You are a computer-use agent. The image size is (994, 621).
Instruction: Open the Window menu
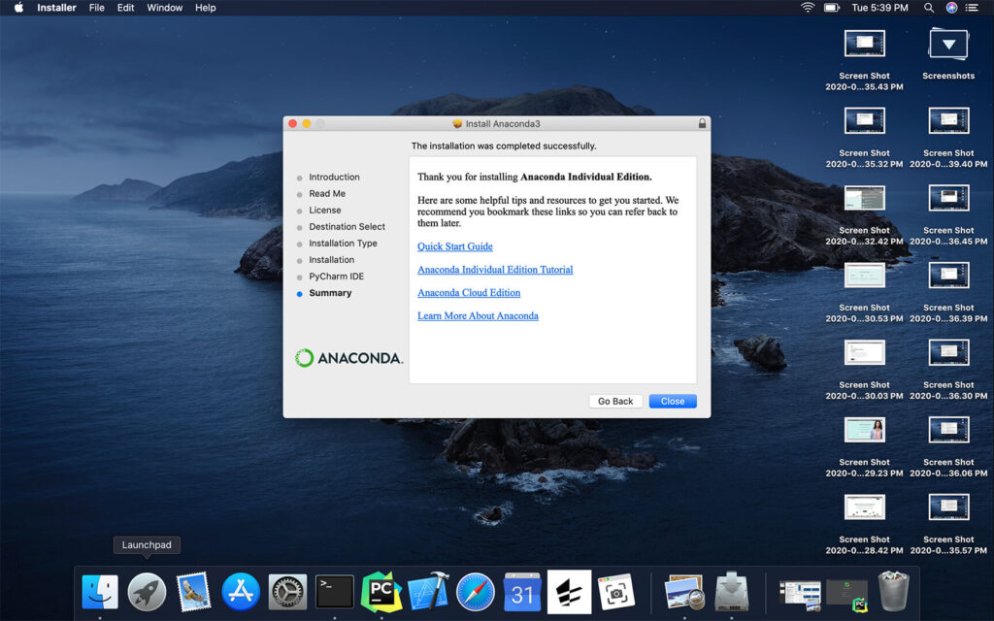(x=164, y=8)
